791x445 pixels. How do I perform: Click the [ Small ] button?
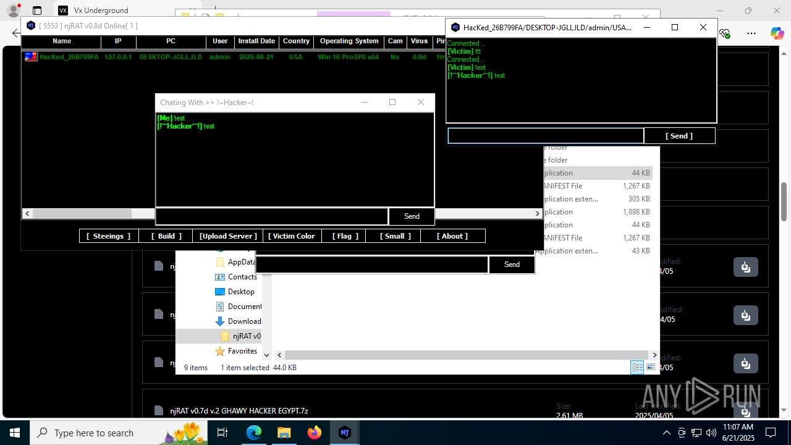click(393, 236)
